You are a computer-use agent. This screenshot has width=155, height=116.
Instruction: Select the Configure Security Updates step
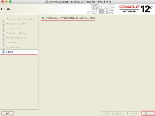[21, 19]
